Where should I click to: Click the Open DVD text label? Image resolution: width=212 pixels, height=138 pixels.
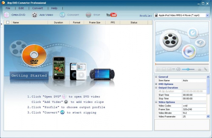tap(18, 15)
